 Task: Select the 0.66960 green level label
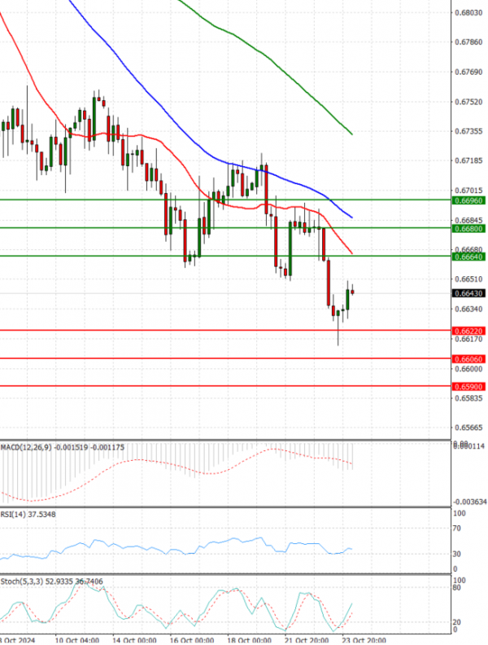pyautogui.click(x=468, y=200)
